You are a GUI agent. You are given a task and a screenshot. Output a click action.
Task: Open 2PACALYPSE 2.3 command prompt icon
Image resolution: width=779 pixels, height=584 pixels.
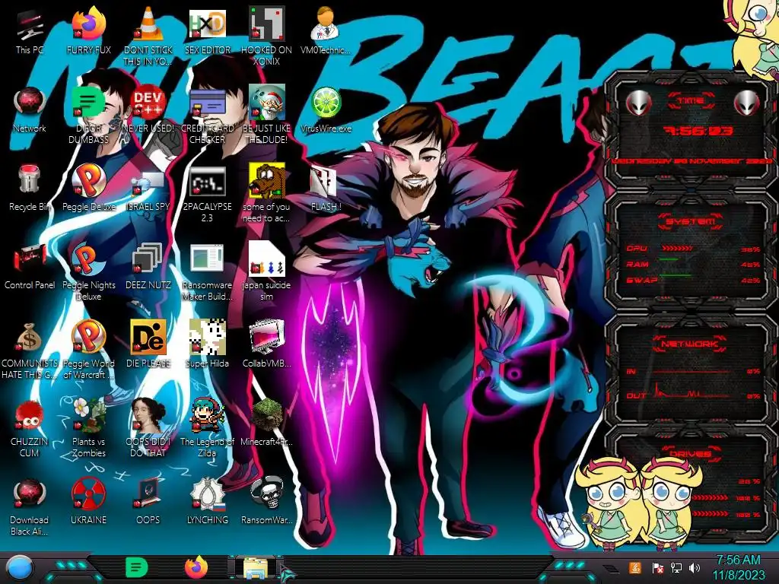coord(207,194)
